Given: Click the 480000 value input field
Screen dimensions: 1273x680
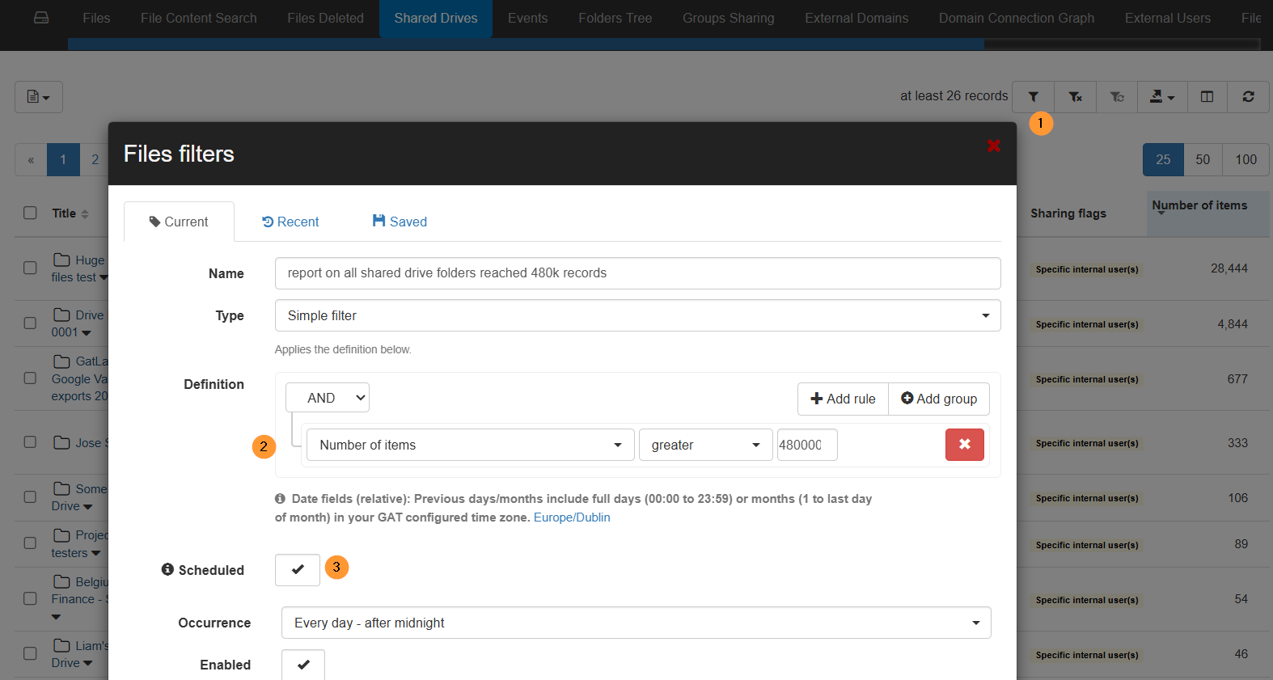Looking at the screenshot, I should pos(807,445).
